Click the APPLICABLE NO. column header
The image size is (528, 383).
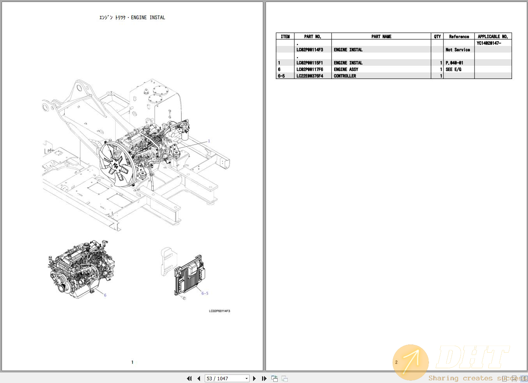click(493, 37)
